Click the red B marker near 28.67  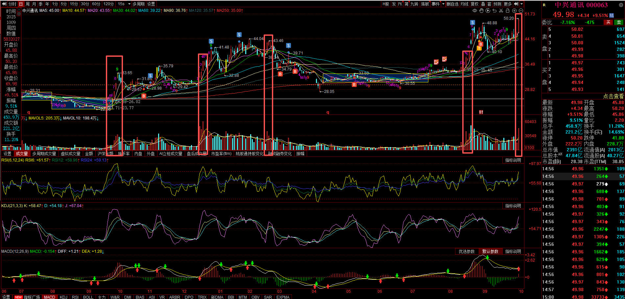[x=144, y=96]
